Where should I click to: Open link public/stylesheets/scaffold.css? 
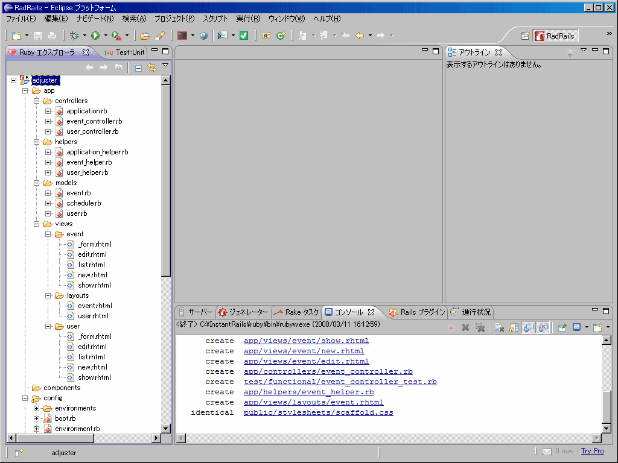[x=319, y=412]
